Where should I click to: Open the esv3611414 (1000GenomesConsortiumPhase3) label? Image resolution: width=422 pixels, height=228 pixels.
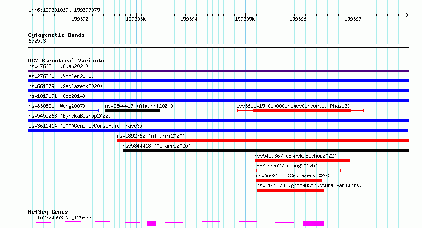(85, 126)
